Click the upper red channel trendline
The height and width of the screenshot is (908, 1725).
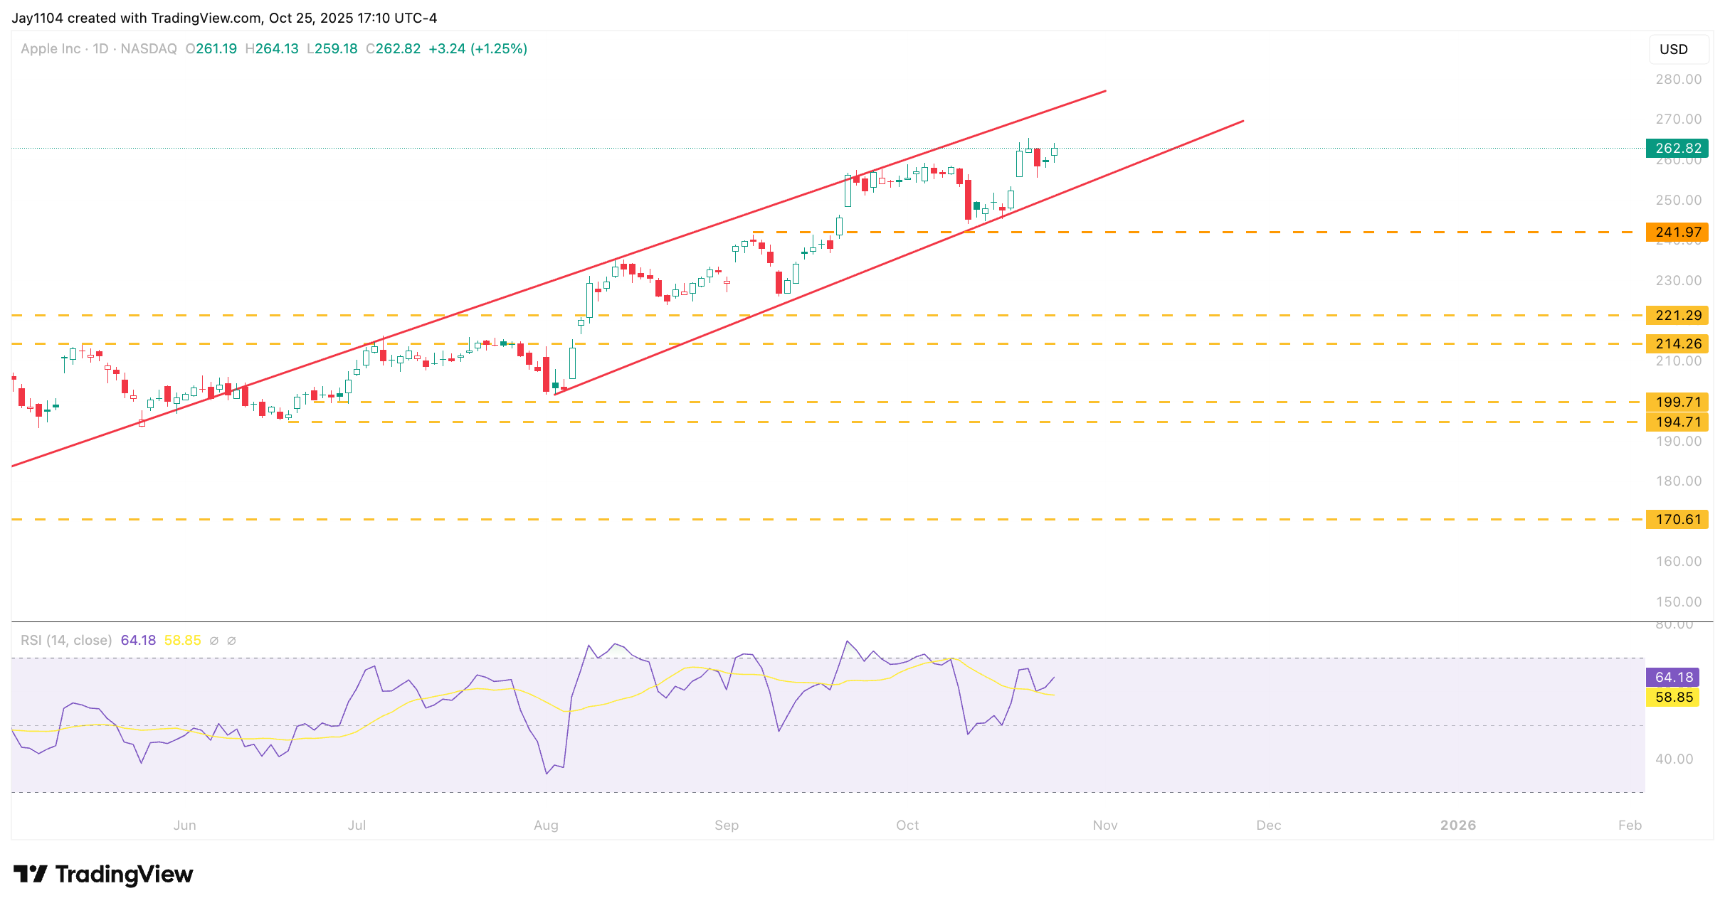712,226
